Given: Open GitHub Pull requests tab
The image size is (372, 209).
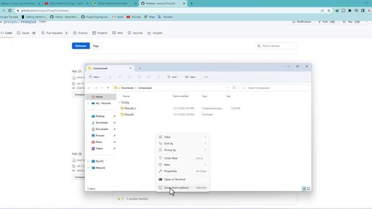Looking at the screenshot, I should coord(55,33).
